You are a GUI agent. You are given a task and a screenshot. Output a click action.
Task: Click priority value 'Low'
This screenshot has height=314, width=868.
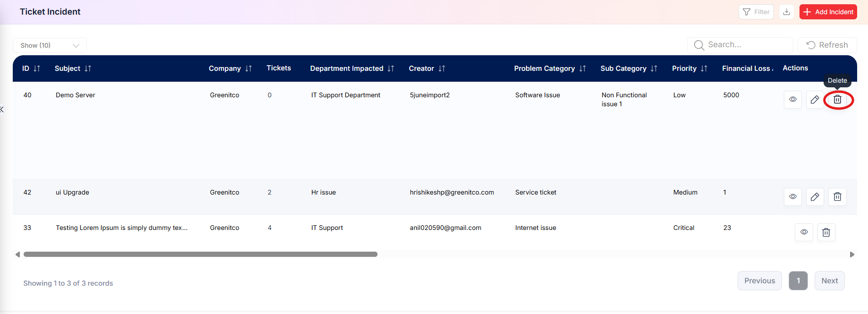coord(679,95)
